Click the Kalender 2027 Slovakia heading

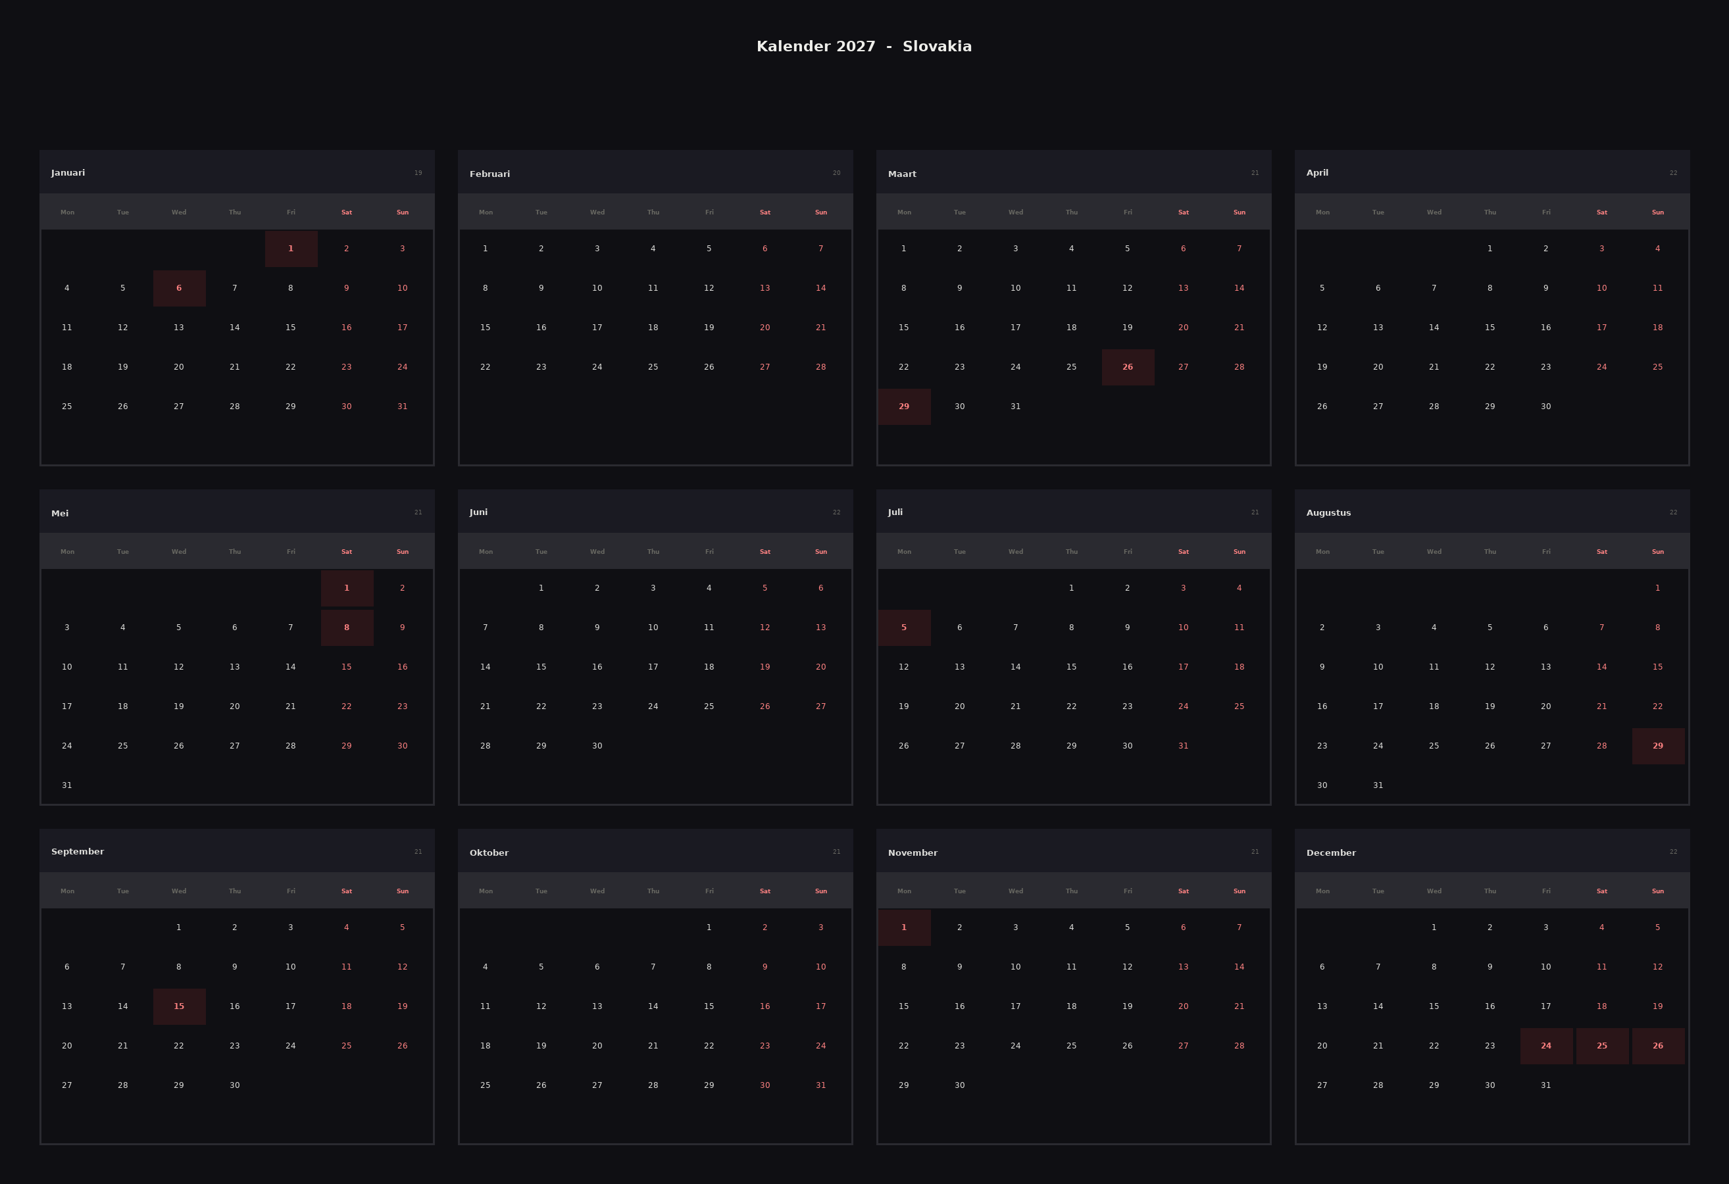point(864,46)
